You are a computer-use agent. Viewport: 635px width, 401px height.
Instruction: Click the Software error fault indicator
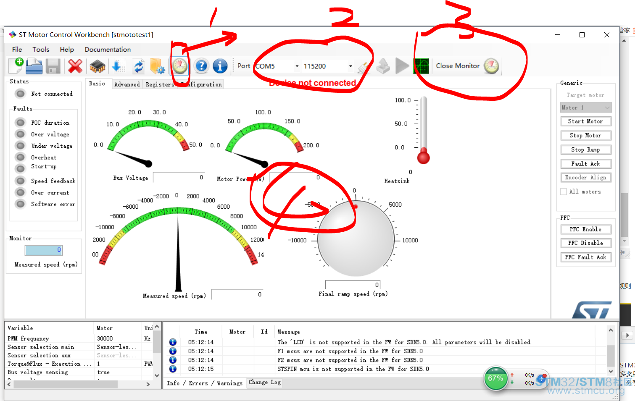(20, 204)
